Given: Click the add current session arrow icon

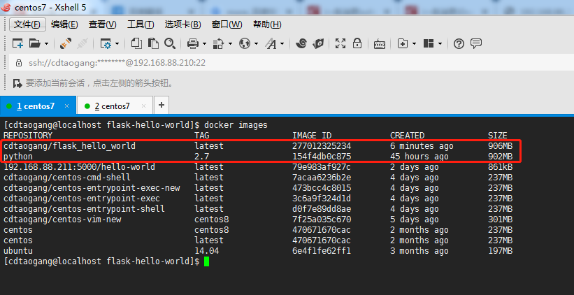Looking at the screenshot, I should tap(17, 83).
